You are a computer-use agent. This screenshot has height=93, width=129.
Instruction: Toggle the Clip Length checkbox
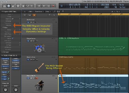(x=13, y=36)
